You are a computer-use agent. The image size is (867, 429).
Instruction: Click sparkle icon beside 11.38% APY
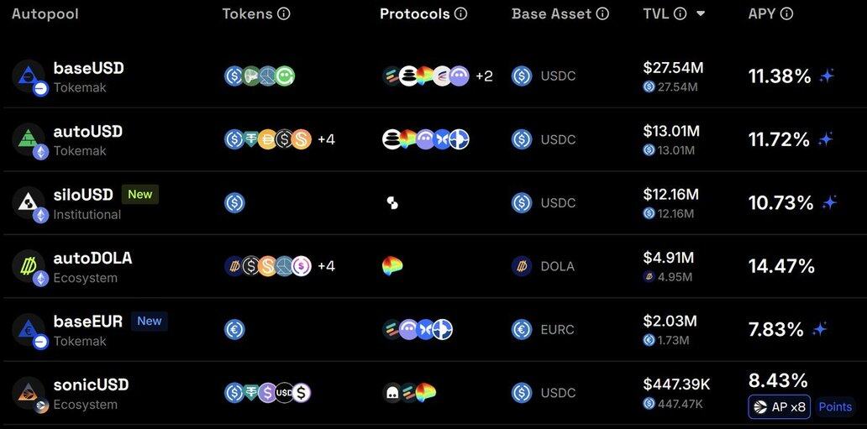pos(827,76)
